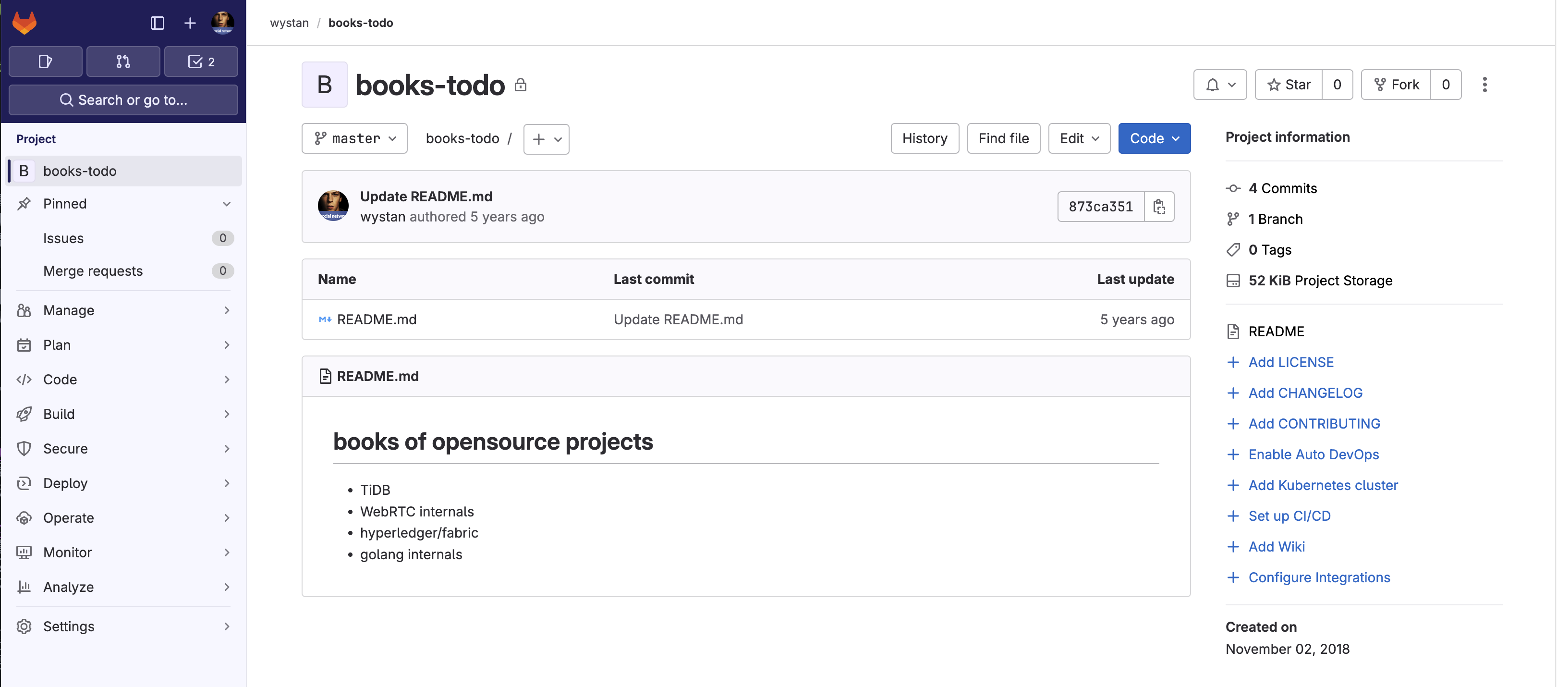Open the master branch dropdown
The height and width of the screenshot is (687, 1557).
pyautogui.click(x=354, y=138)
